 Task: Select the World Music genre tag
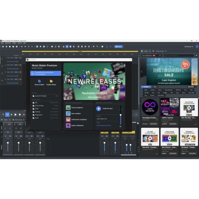click(x=161, y=95)
